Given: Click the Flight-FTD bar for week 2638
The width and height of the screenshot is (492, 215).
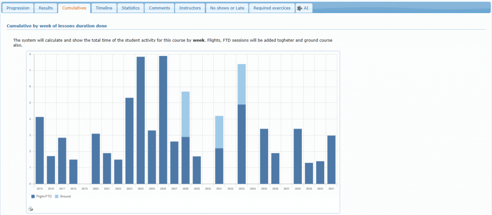Looking at the screenshot, I should pyautogui.click(x=298, y=156).
